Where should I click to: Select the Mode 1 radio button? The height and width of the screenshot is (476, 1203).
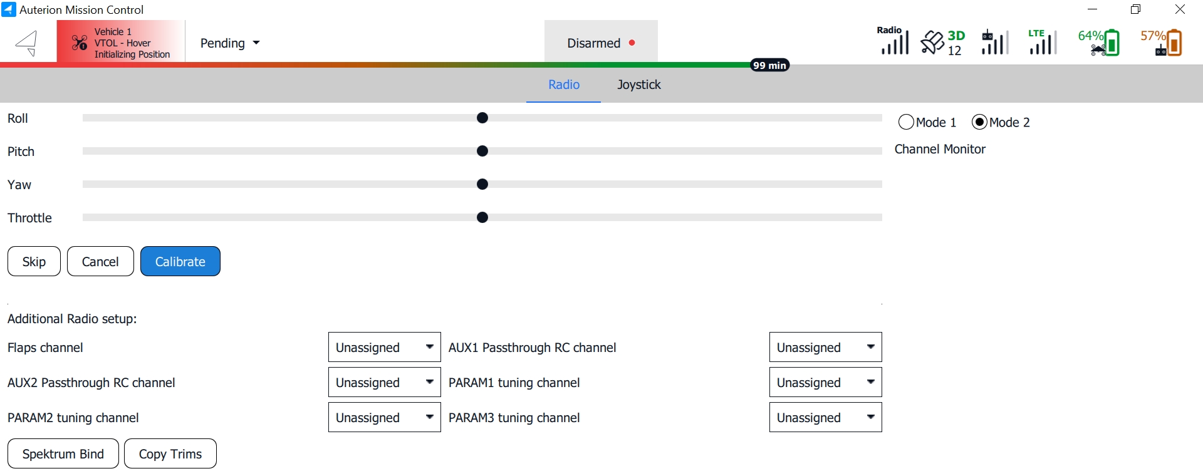(906, 122)
